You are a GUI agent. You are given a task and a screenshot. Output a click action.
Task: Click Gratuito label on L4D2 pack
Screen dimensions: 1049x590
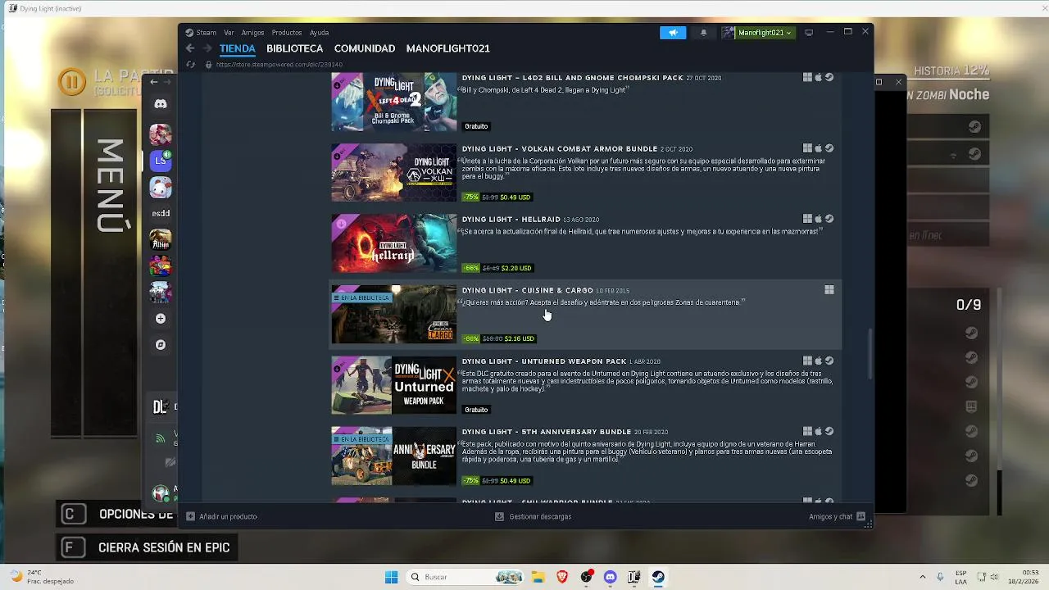pos(476,126)
